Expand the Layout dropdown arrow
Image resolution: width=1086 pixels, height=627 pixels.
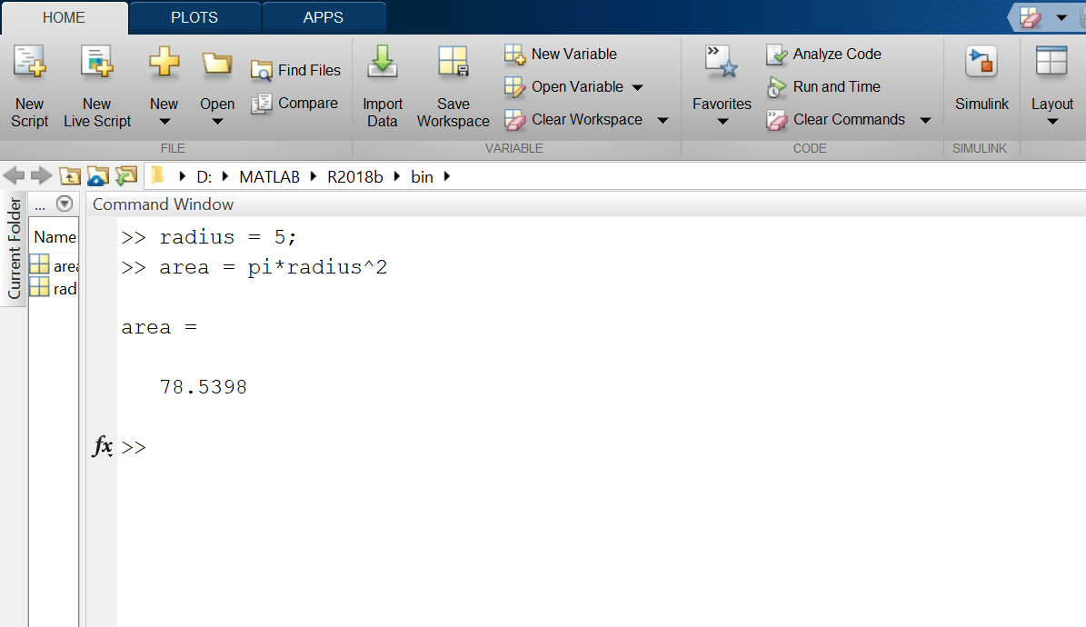click(x=1051, y=119)
